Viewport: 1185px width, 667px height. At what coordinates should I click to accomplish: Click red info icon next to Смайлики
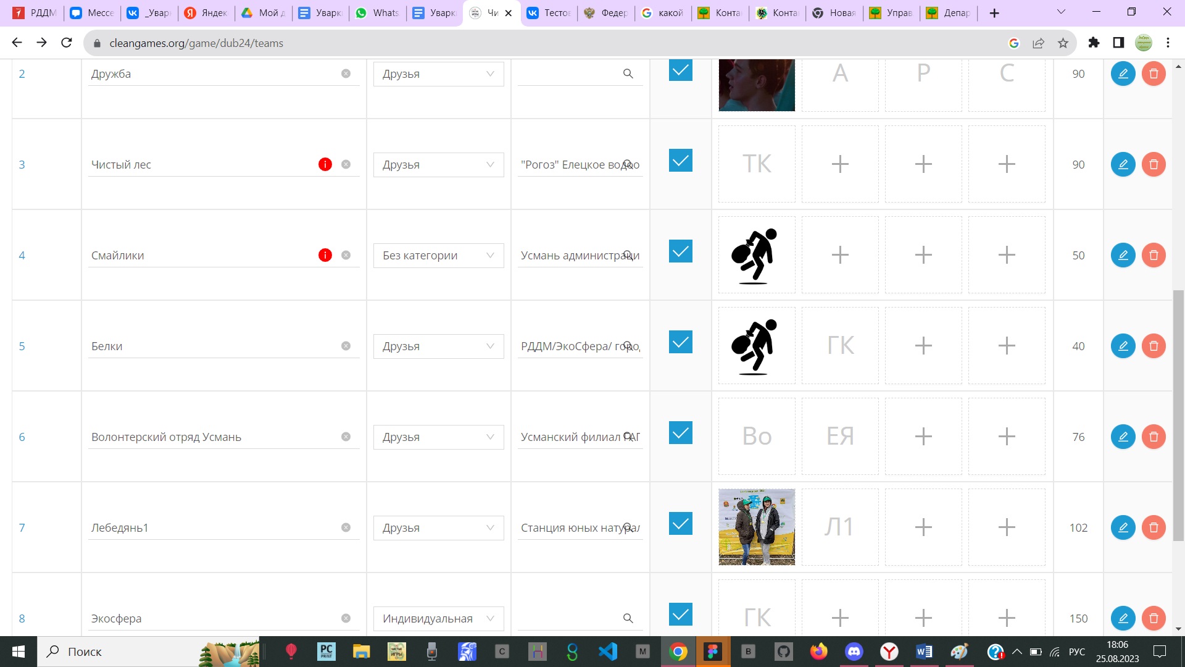(x=325, y=255)
